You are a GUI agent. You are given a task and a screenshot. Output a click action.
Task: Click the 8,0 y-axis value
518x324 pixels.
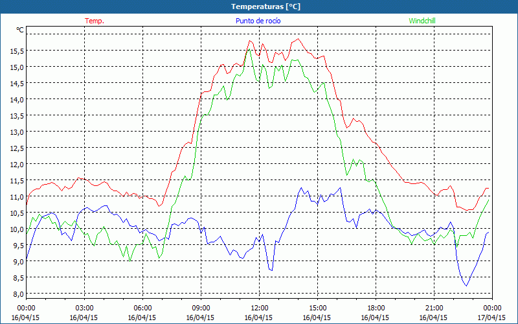[x=18, y=294]
